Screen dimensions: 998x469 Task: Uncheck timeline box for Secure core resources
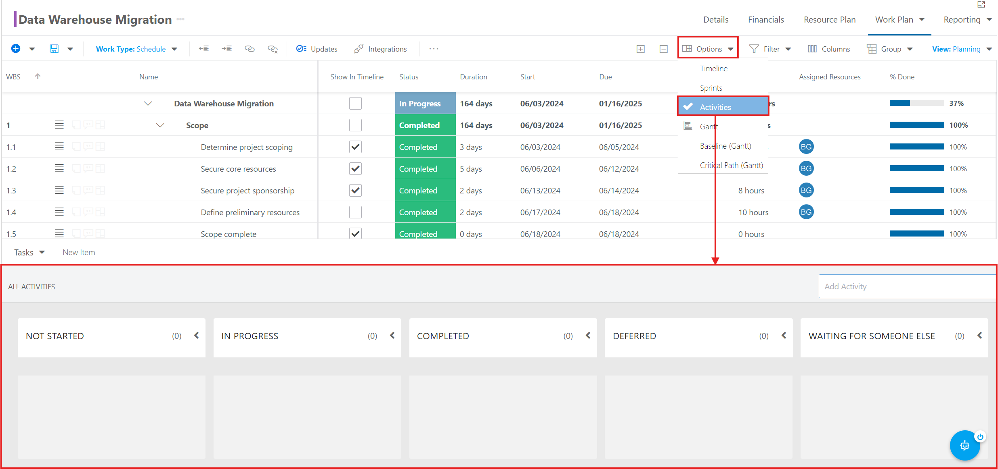pyautogui.click(x=355, y=169)
